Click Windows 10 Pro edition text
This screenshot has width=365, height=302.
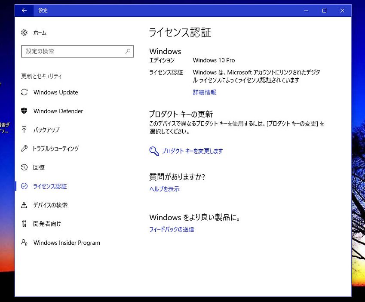coord(214,60)
